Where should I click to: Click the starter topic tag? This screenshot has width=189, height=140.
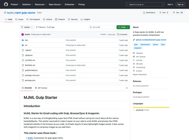point(155,45)
